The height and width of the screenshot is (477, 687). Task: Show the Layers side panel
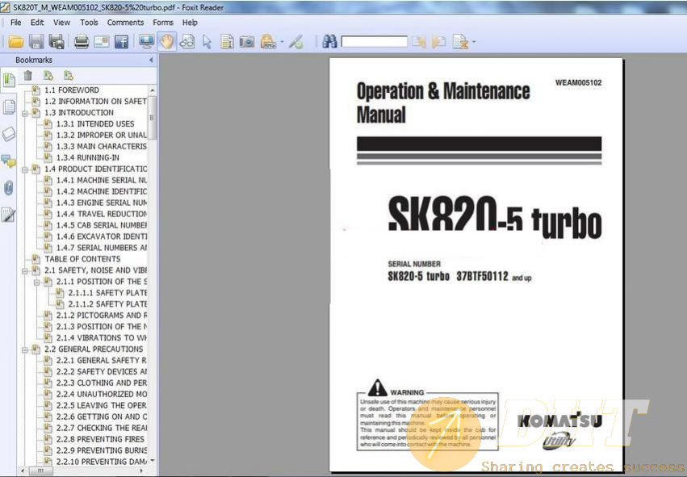point(9,134)
